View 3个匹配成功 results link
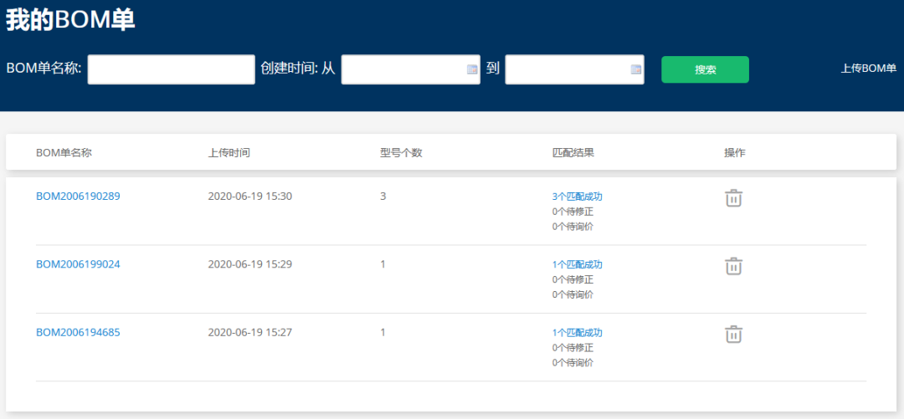The image size is (904, 419). click(577, 197)
